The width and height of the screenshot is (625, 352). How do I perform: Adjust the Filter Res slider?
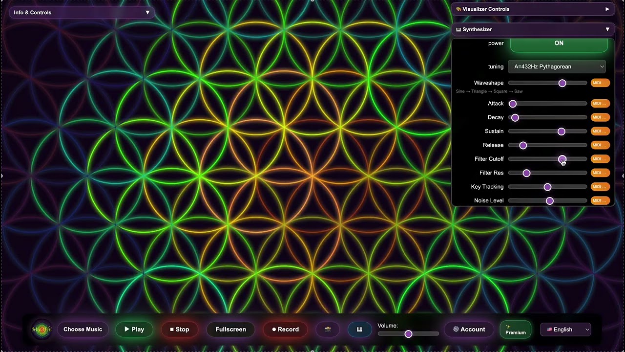547,173
